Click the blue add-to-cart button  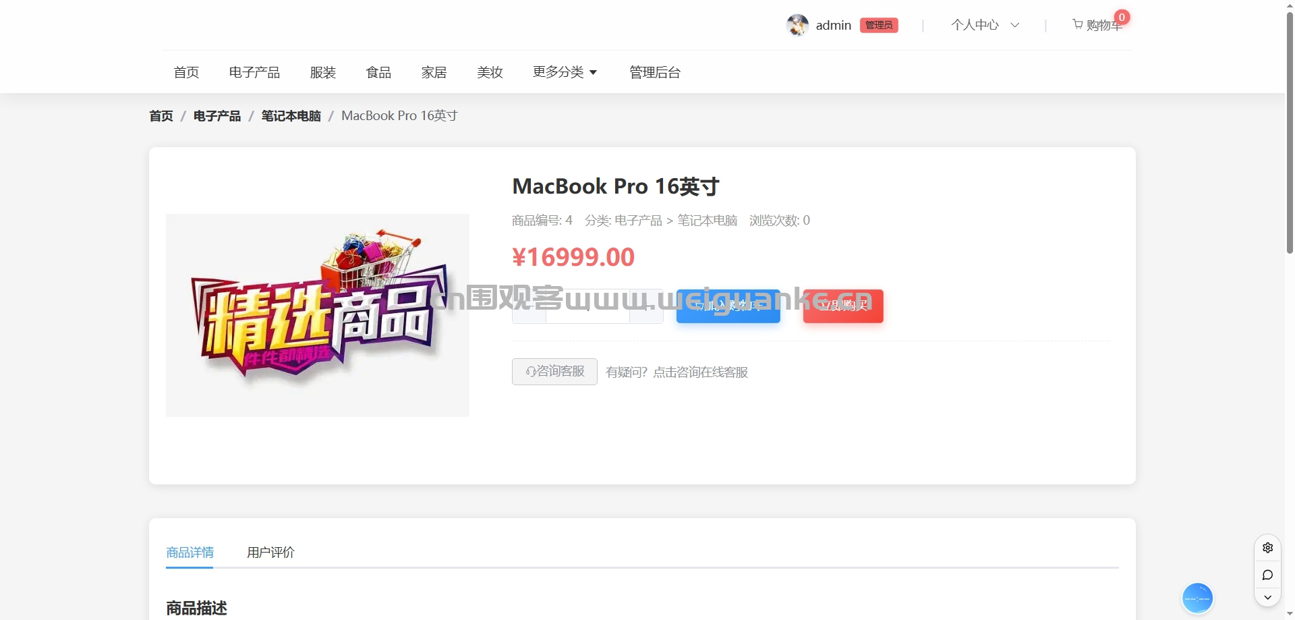pos(728,306)
